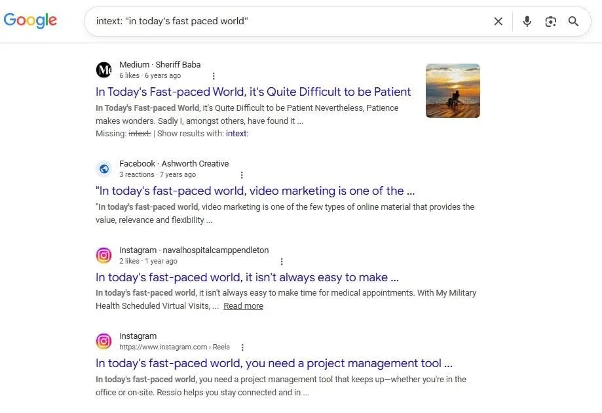Open more options for Instagram Reels result

click(x=242, y=347)
